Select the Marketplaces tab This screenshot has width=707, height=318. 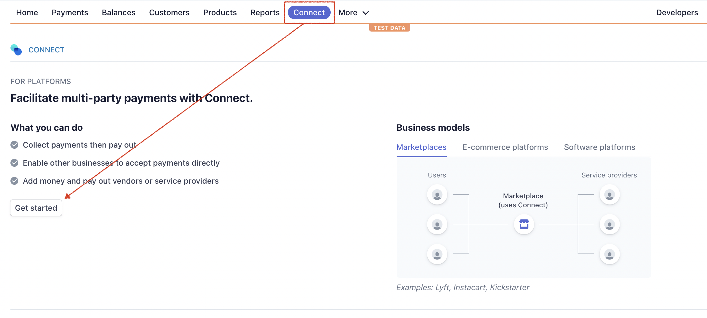421,147
